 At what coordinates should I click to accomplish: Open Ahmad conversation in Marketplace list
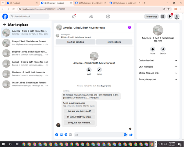point(26,64)
